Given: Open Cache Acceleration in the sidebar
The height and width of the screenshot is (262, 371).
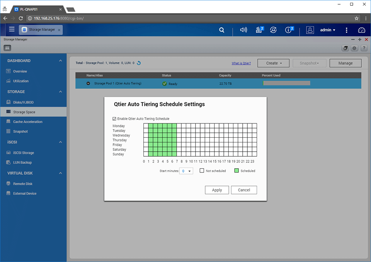Looking at the screenshot, I should coord(33,122).
